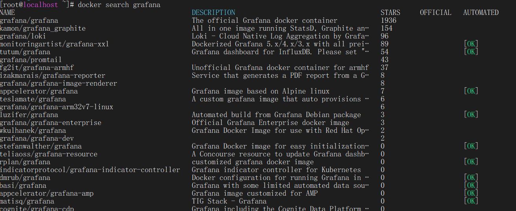This screenshot has height=211, width=516.
Task: Click the DESCRIPTION column header
Action: coord(214,13)
